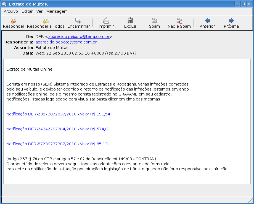Click the date text 'Wed, 22 Sep 2010'
Viewport: 254px width, 204px height.
pyautogui.click(x=53, y=53)
